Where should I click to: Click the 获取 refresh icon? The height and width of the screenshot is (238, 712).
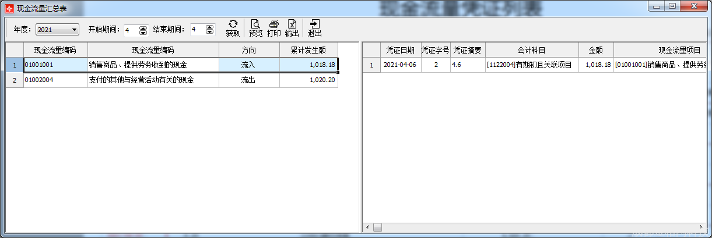coord(233,24)
